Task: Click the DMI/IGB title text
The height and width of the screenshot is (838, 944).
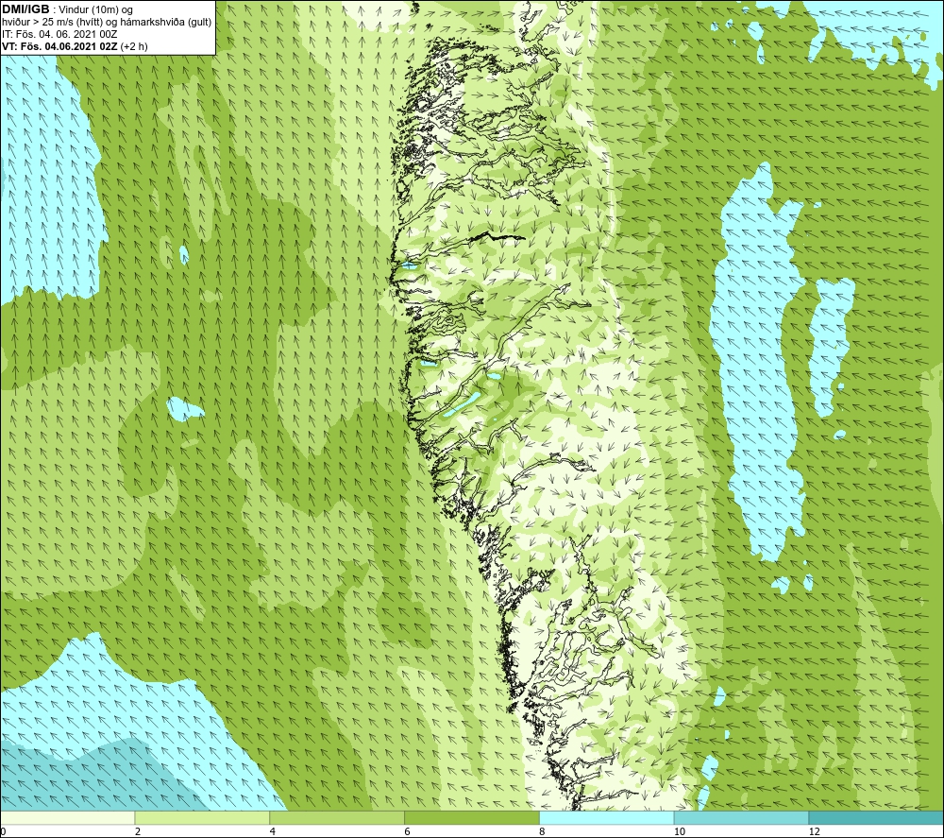Action: click(25, 9)
